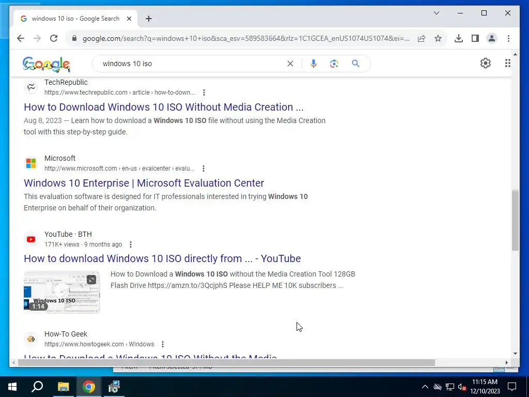Open File Explorer from taskbar

(x=63, y=387)
